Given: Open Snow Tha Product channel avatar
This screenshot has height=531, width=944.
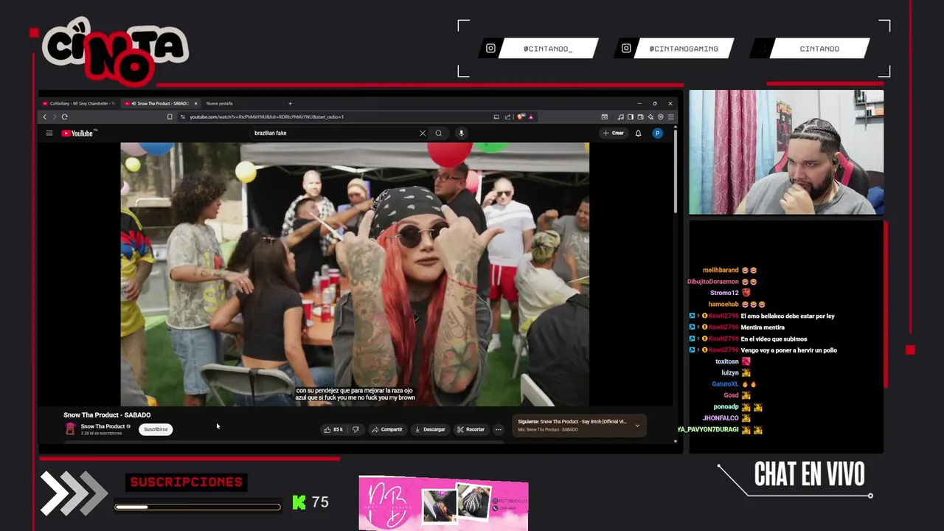Looking at the screenshot, I should 70,429.
